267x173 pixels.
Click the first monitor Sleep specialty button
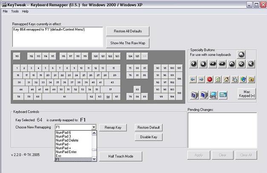tap(194, 95)
